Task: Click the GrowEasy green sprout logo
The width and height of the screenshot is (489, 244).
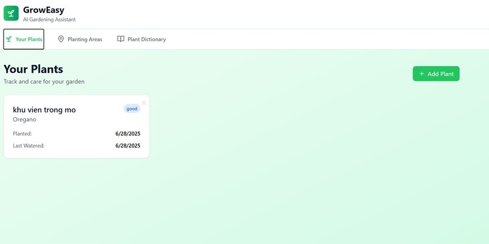Action: click(12, 13)
